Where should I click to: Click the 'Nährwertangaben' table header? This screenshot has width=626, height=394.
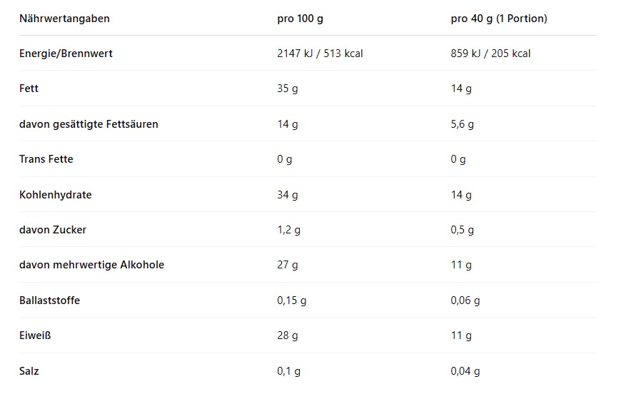click(64, 19)
